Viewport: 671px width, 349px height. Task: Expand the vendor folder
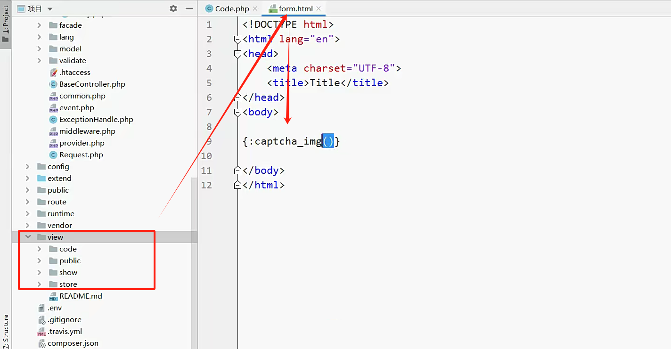[x=27, y=225]
